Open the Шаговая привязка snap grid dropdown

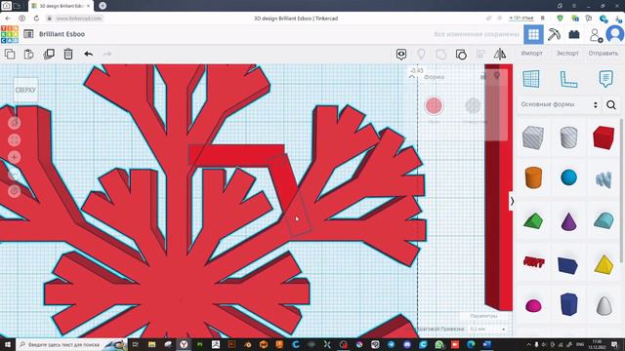[x=488, y=330]
